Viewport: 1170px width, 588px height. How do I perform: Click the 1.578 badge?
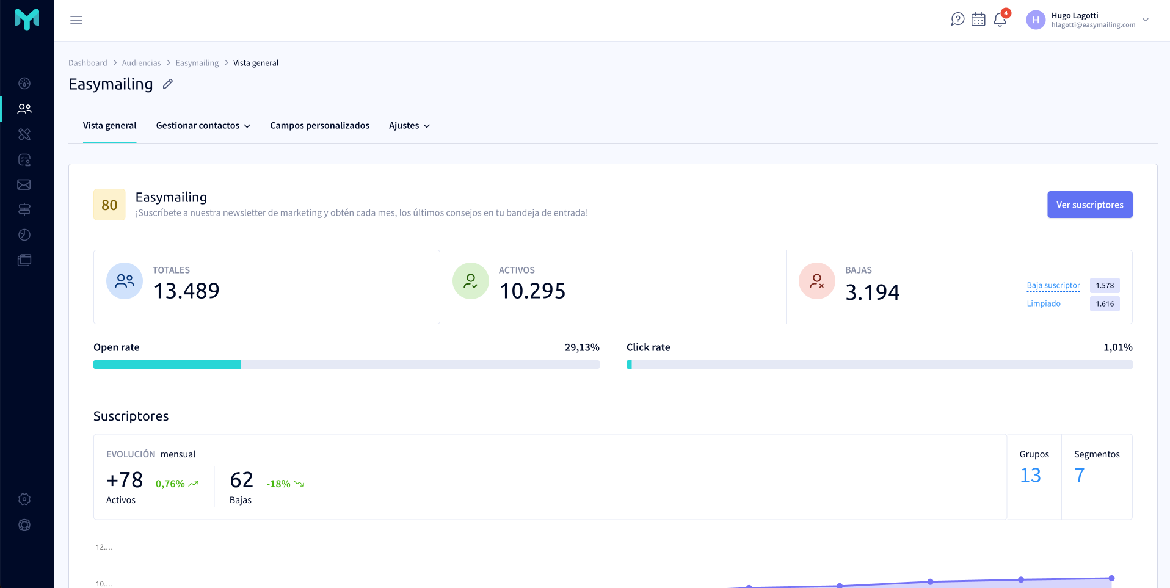1105,285
